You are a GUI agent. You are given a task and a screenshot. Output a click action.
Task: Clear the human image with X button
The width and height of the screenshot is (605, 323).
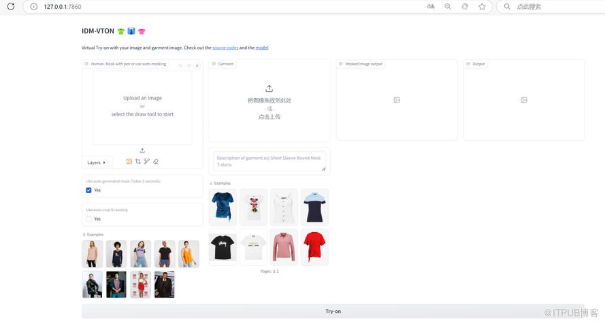pyautogui.click(x=197, y=66)
